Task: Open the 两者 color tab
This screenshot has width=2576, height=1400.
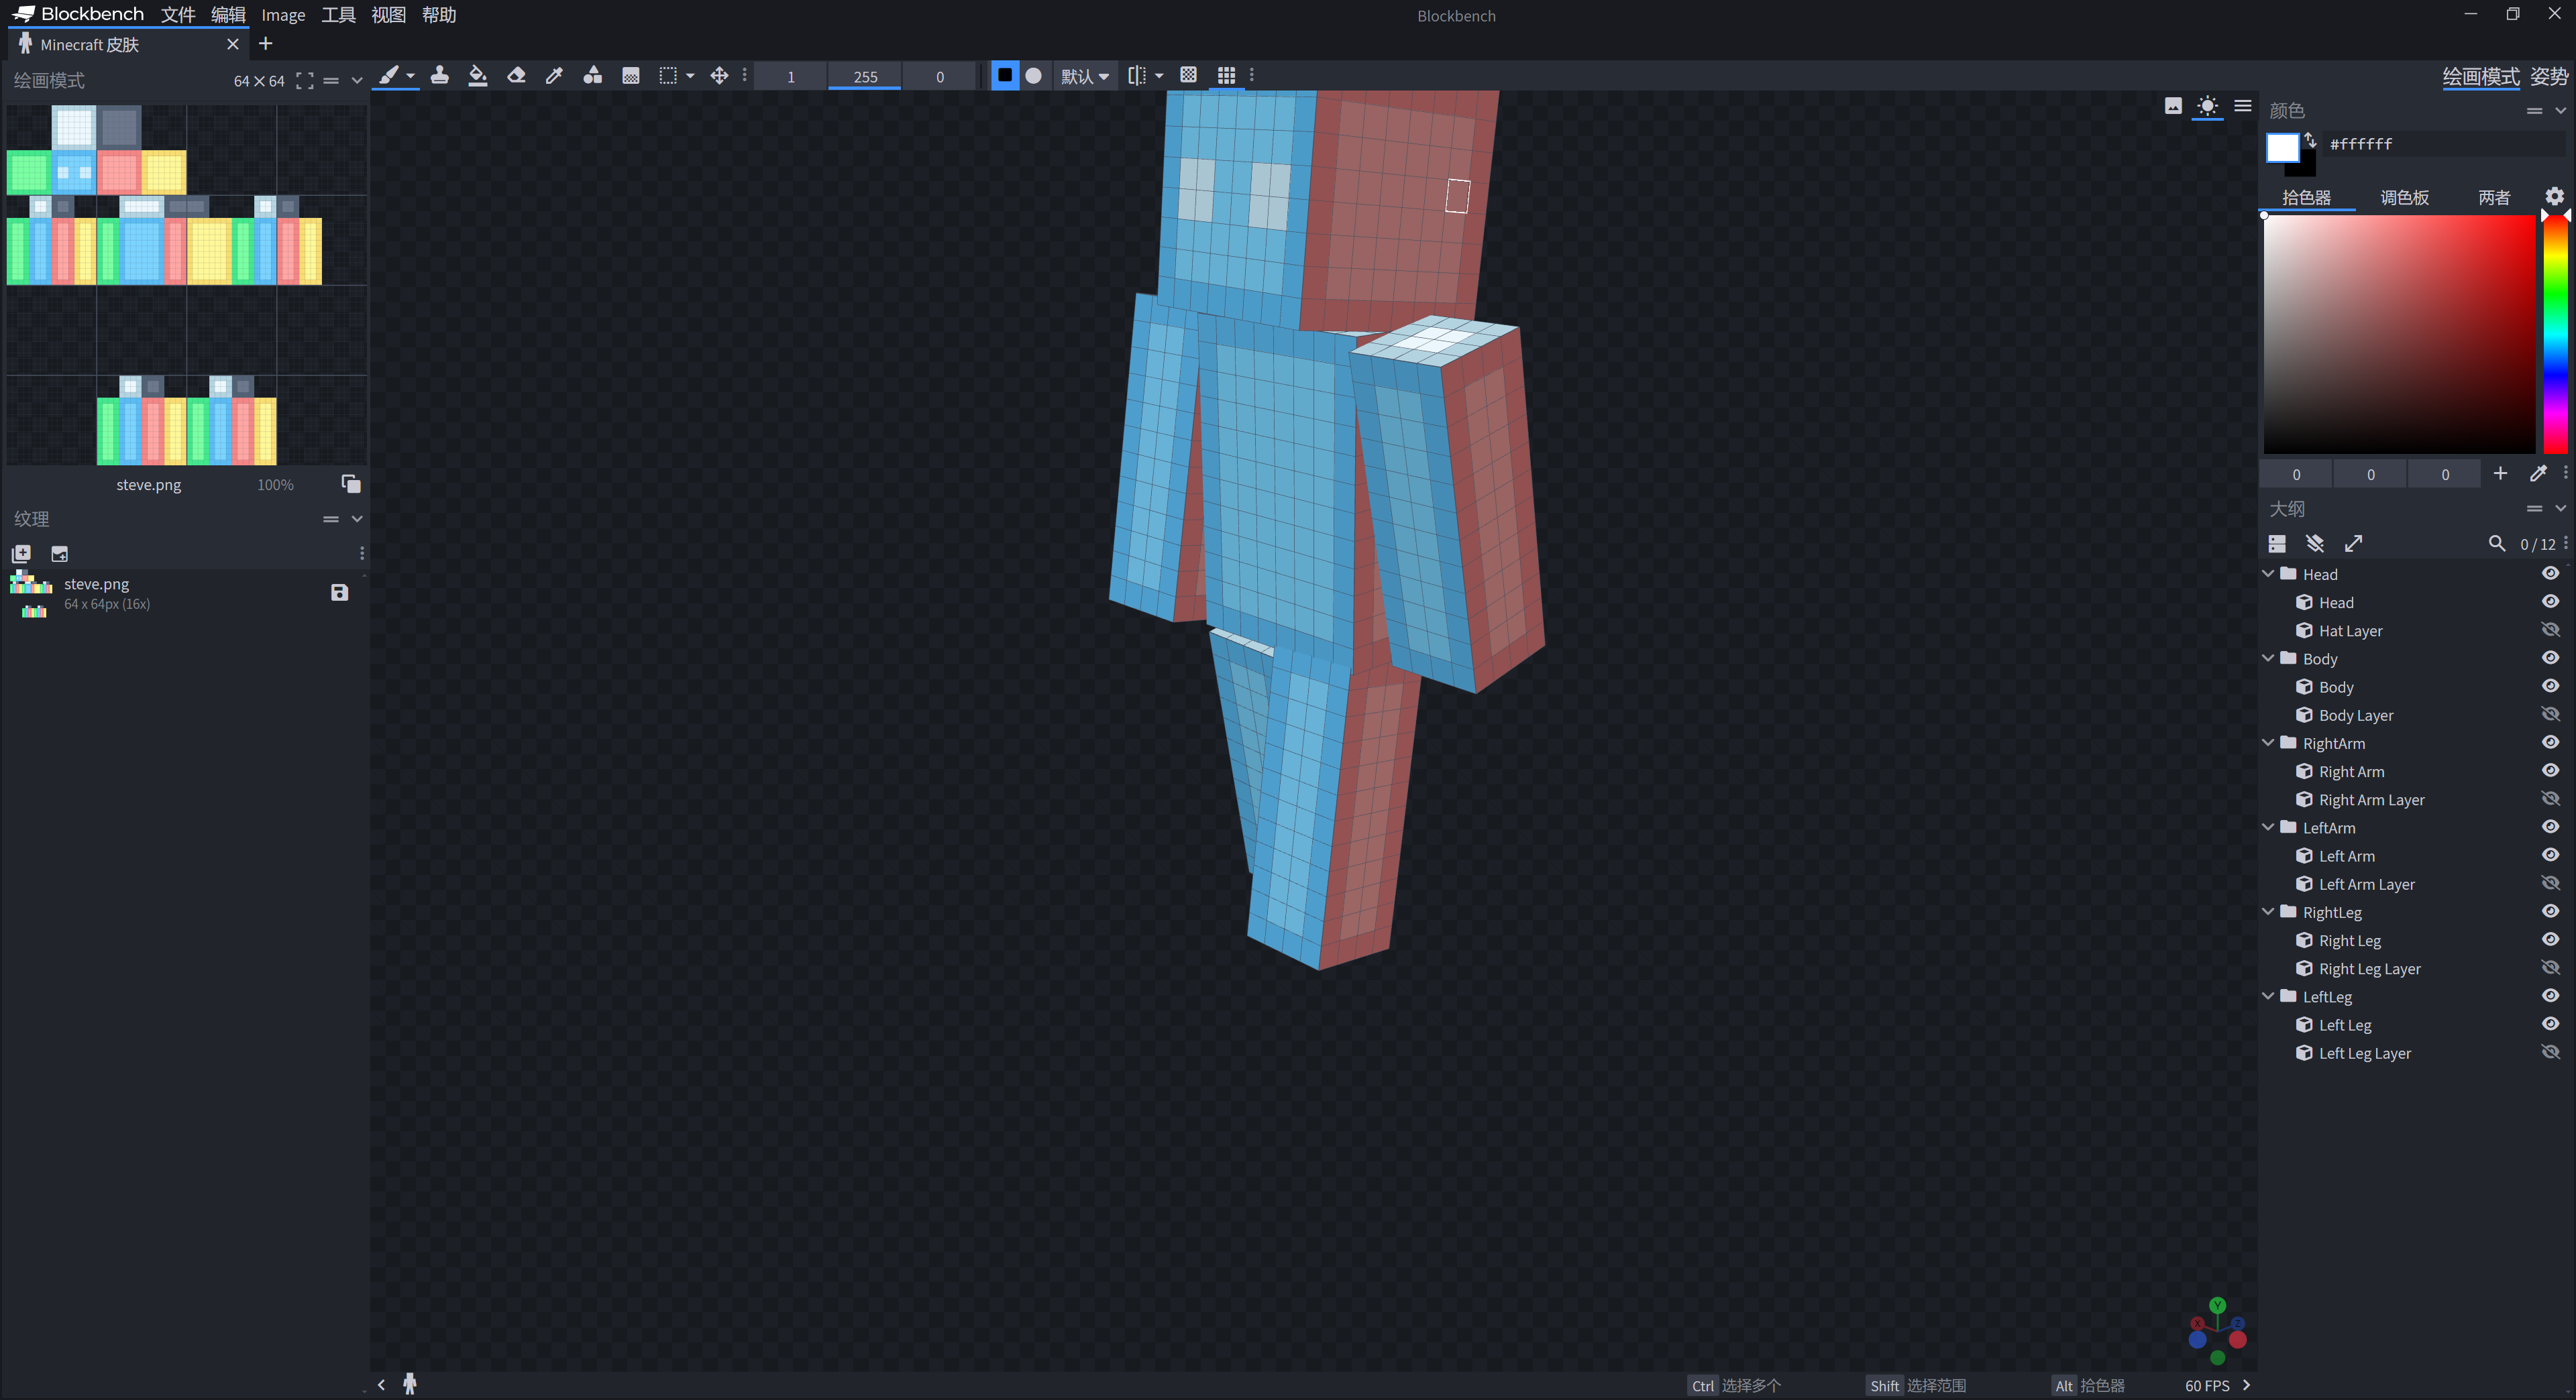Action: (2493, 198)
